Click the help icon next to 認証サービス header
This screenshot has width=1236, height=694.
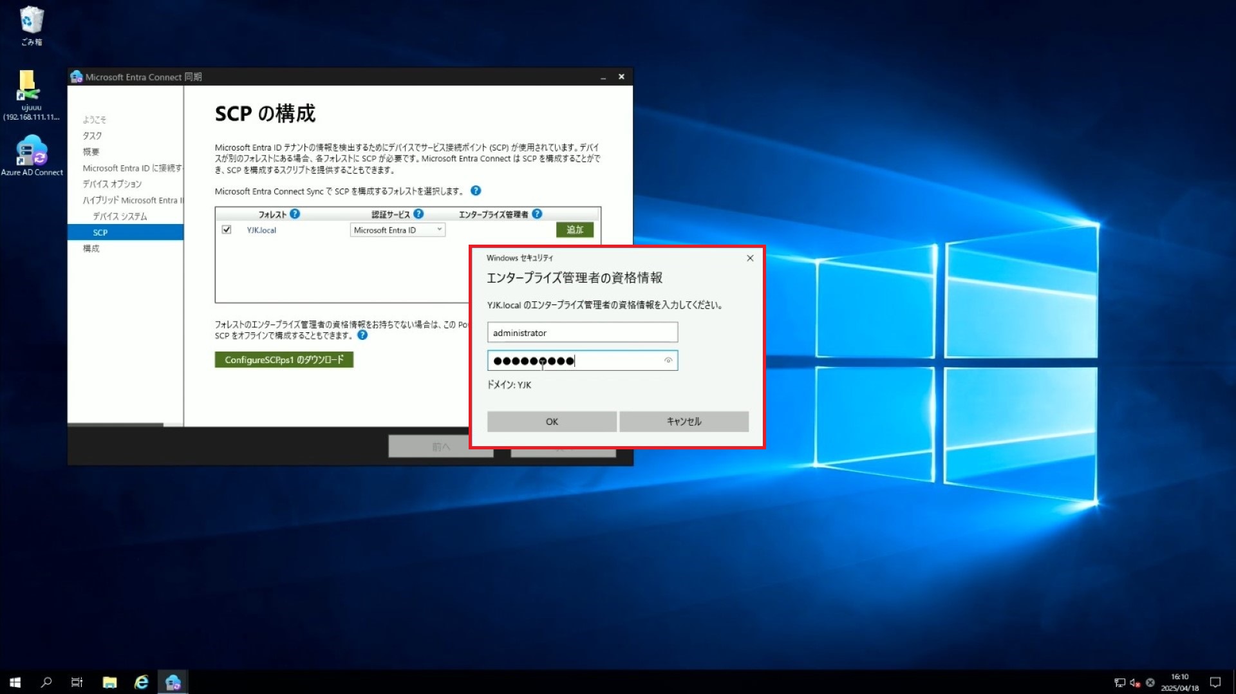click(x=418, y=214)
